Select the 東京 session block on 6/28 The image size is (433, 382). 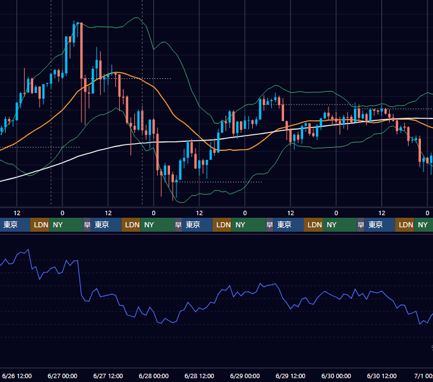tap(197, 225)
